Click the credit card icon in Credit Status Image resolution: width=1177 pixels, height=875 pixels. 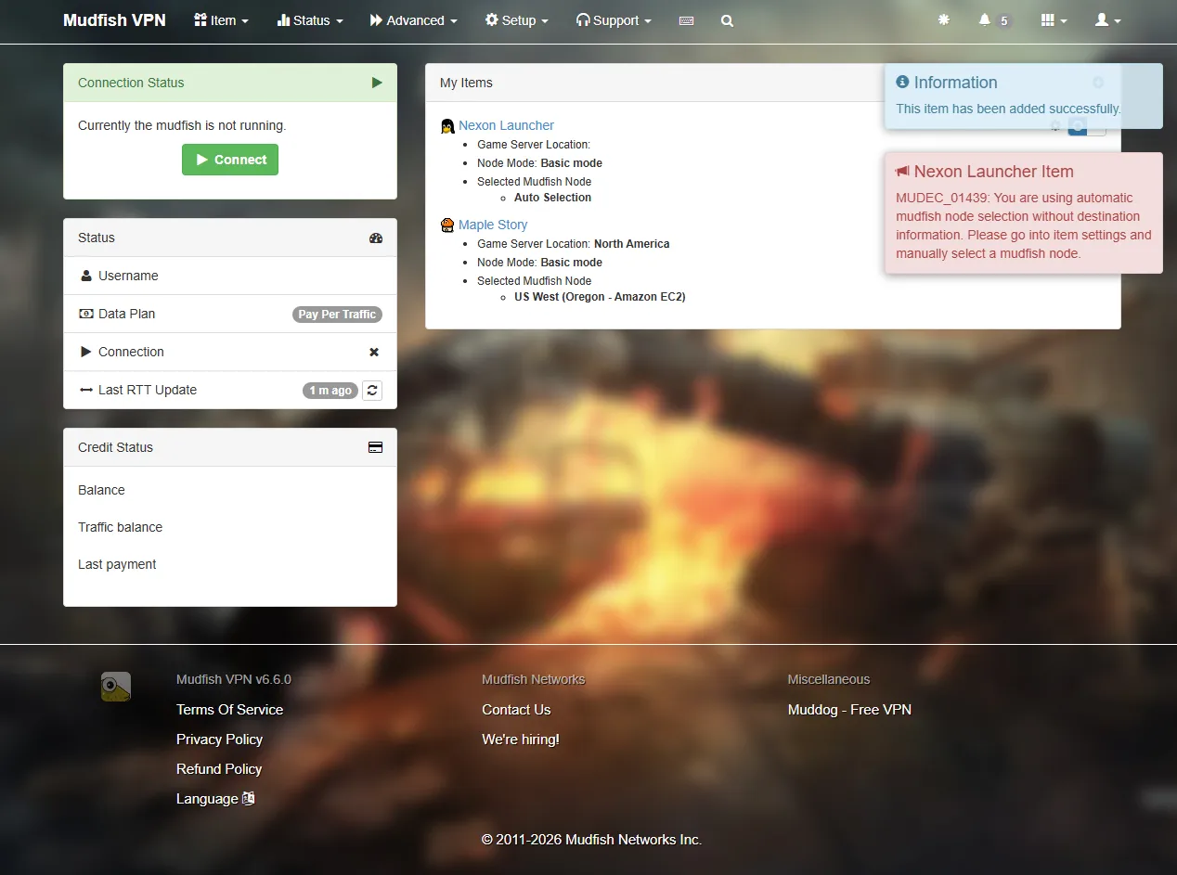click(376, 447)
